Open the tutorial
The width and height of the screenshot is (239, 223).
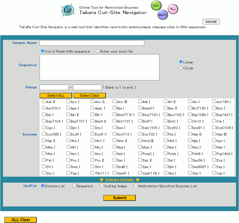(211, 22)
